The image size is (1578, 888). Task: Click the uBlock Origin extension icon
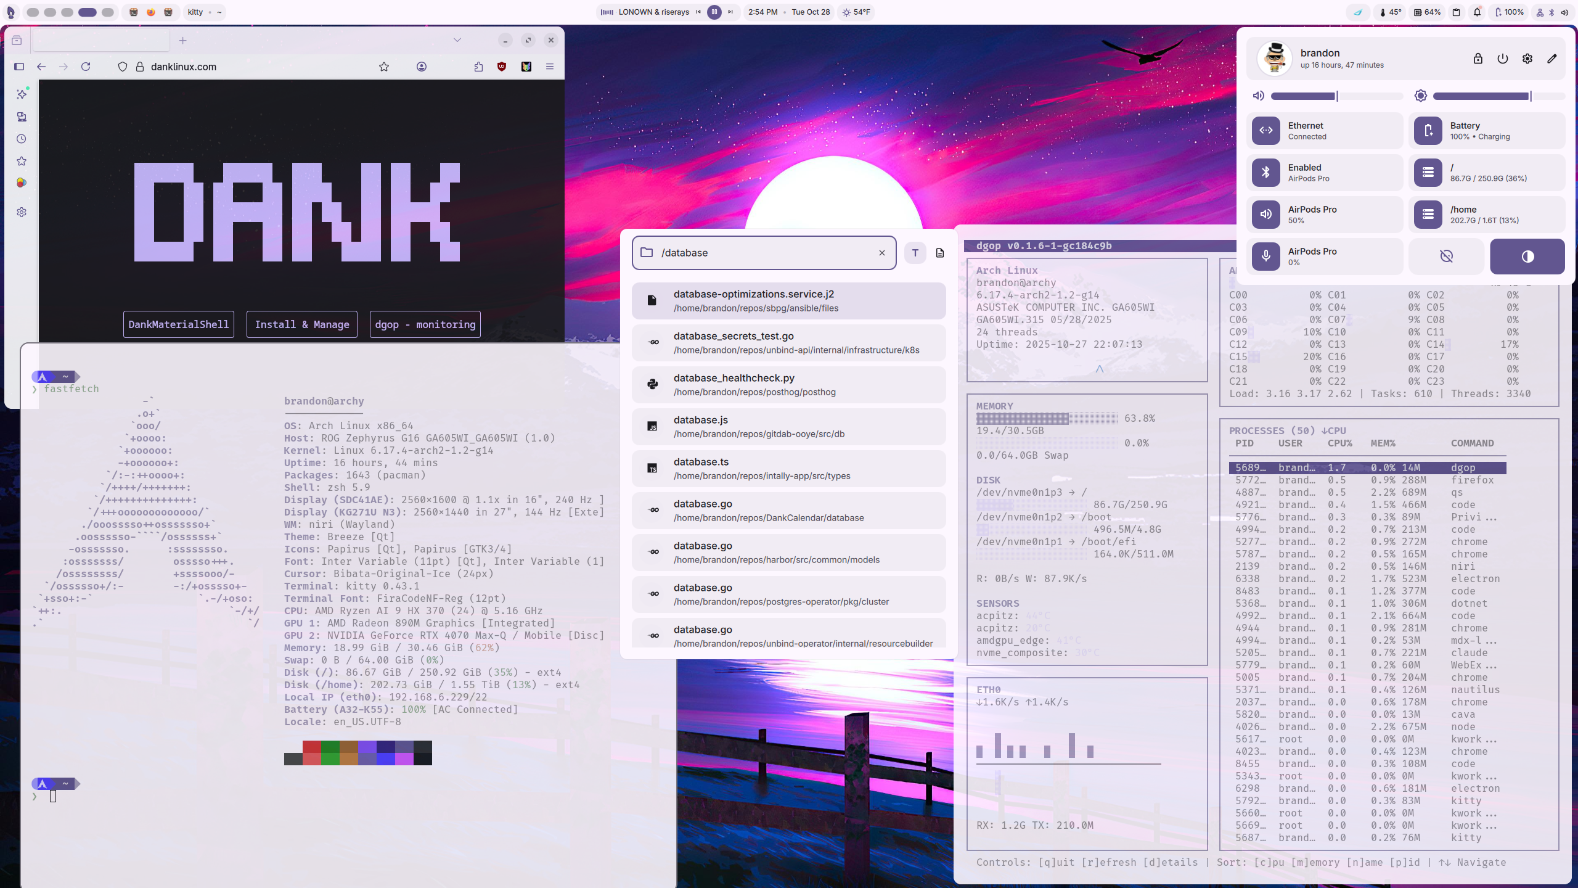pyautogui.click(x=502, y=67)
